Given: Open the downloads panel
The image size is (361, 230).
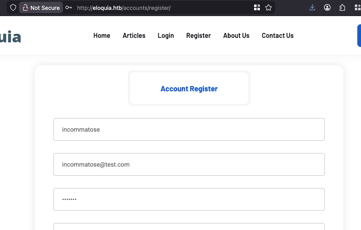Looking at the screenshot, I should 312,7.
